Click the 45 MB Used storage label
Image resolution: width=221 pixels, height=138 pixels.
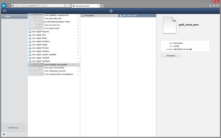13,128
